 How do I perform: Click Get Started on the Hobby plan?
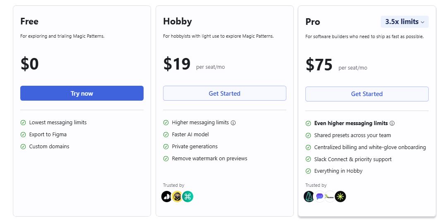224,93
